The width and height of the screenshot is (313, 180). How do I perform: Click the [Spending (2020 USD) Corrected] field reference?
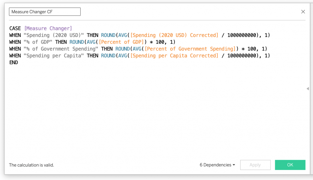coord(174,35)
